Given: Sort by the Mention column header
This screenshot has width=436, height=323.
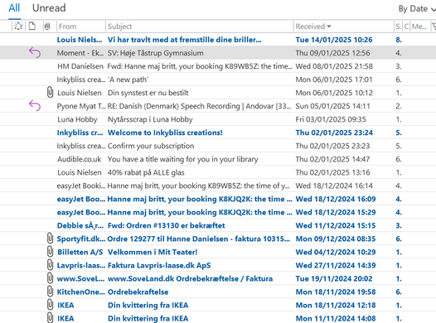Looking at the screenshot, I should (419, 27).
